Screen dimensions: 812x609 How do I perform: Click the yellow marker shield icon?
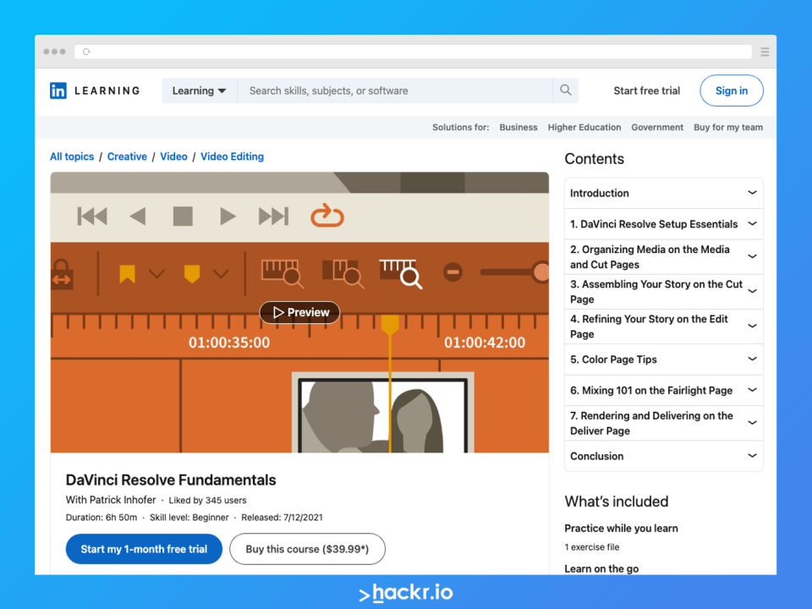point(192,273)
